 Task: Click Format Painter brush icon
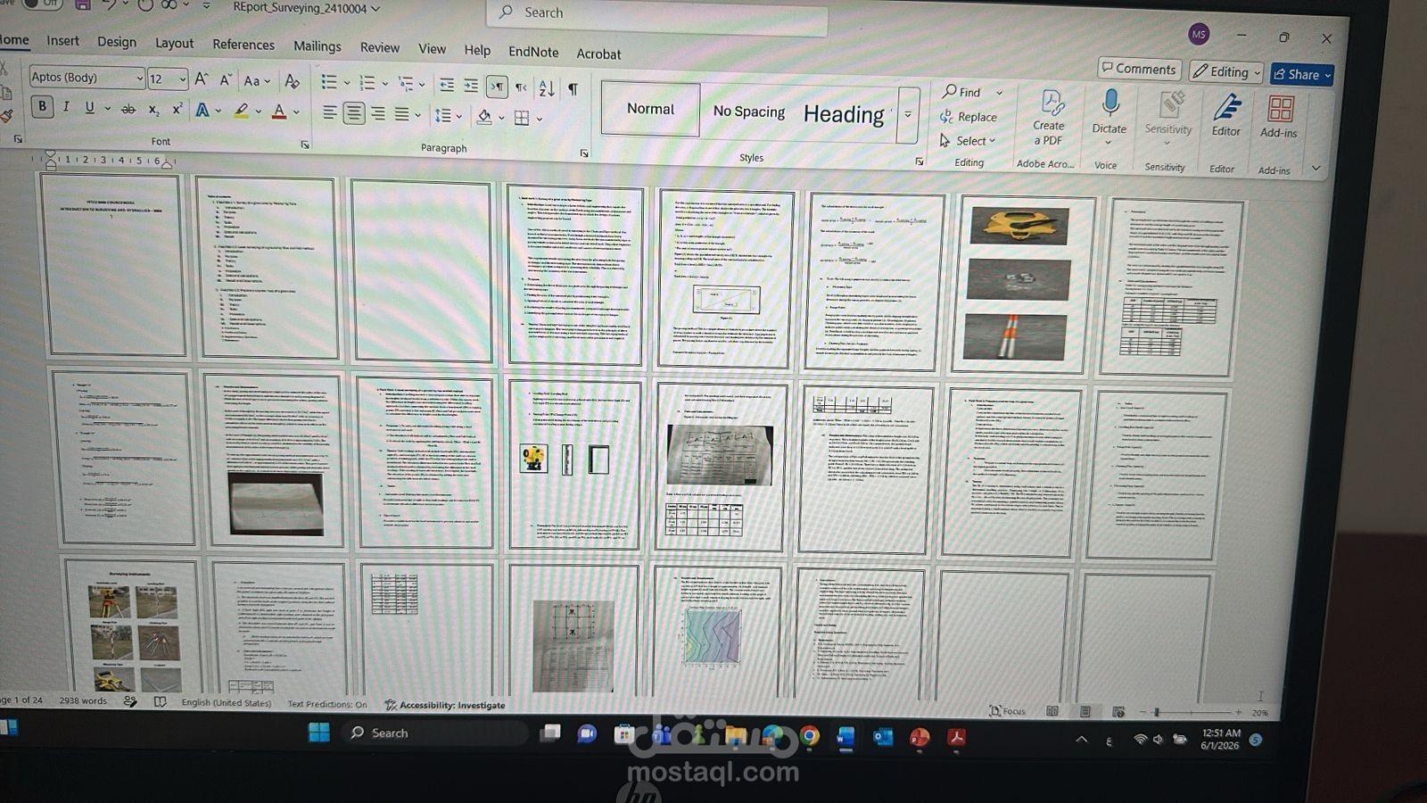[6, 116]
